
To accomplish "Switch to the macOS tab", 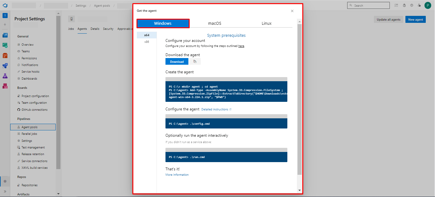I will 215,23.
